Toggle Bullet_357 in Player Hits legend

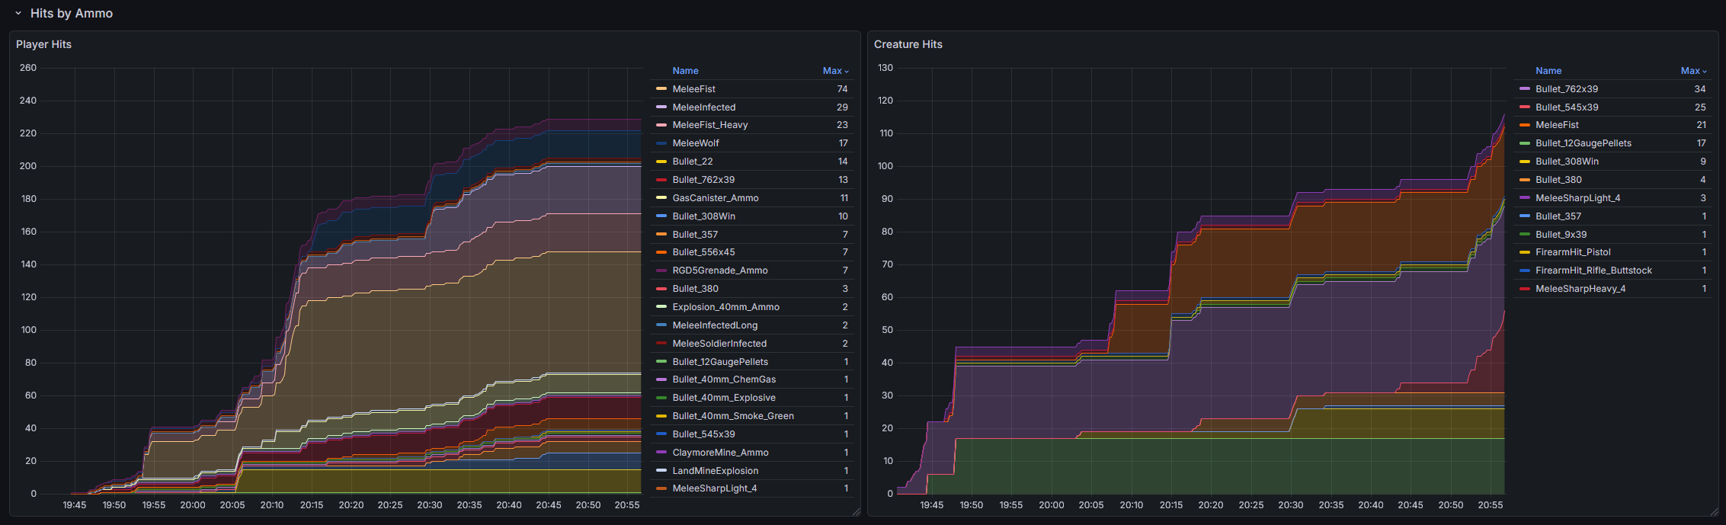coord(695,235)
